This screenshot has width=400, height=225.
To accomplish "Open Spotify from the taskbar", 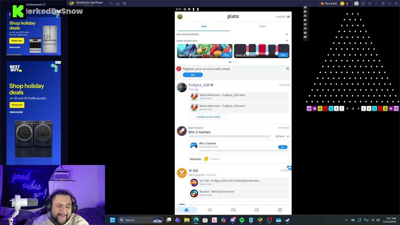I will coord(242,220).
